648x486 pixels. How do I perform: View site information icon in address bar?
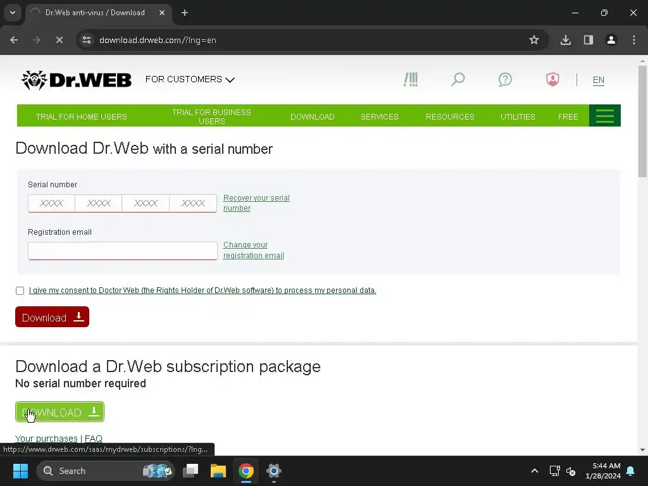pos(87,40)
